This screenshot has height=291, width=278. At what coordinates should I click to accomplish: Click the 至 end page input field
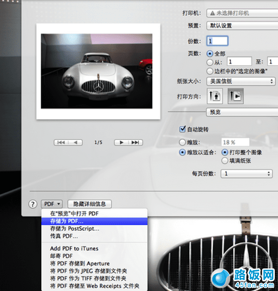click(x=272, y=62)
